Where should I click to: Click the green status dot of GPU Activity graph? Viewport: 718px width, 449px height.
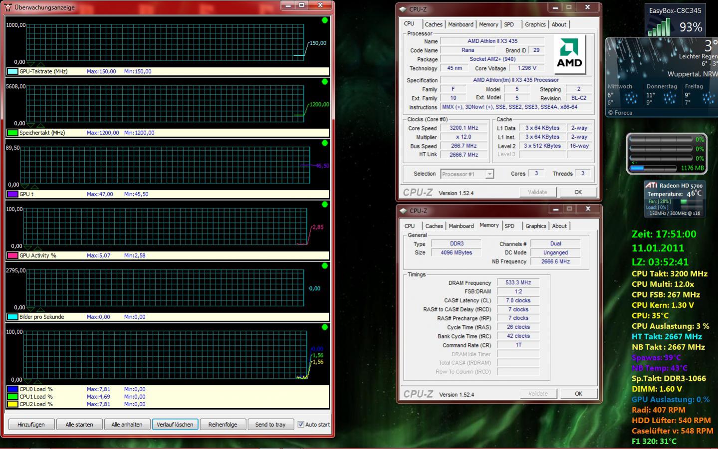point(325,204)
